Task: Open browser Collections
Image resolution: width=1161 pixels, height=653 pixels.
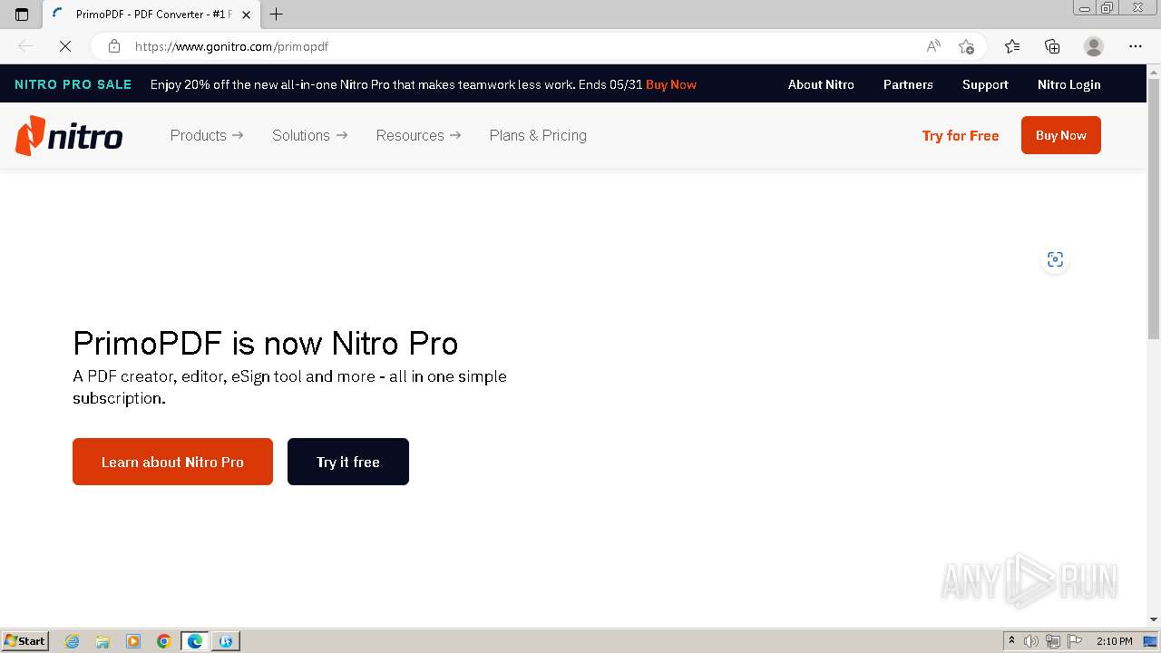Action: click(x=1052, y=46)
